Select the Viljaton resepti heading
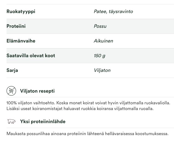This screenshot has width=174, height=149. tap(37, 91)
